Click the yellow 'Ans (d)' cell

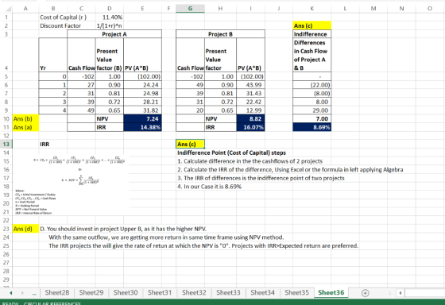click(25, 229)
